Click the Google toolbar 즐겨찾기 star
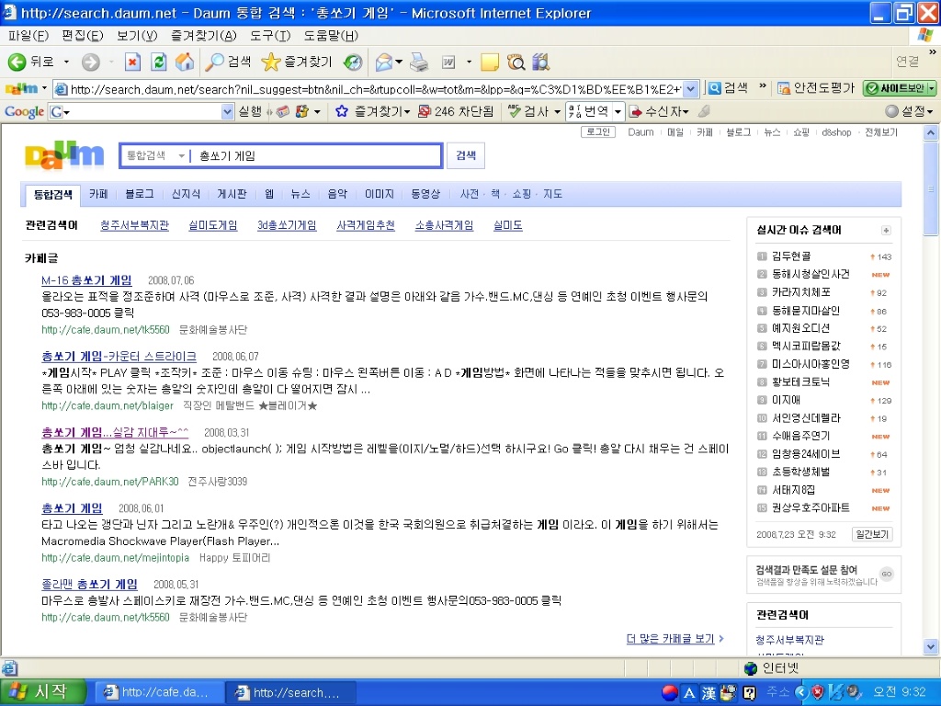 point(342,111)
